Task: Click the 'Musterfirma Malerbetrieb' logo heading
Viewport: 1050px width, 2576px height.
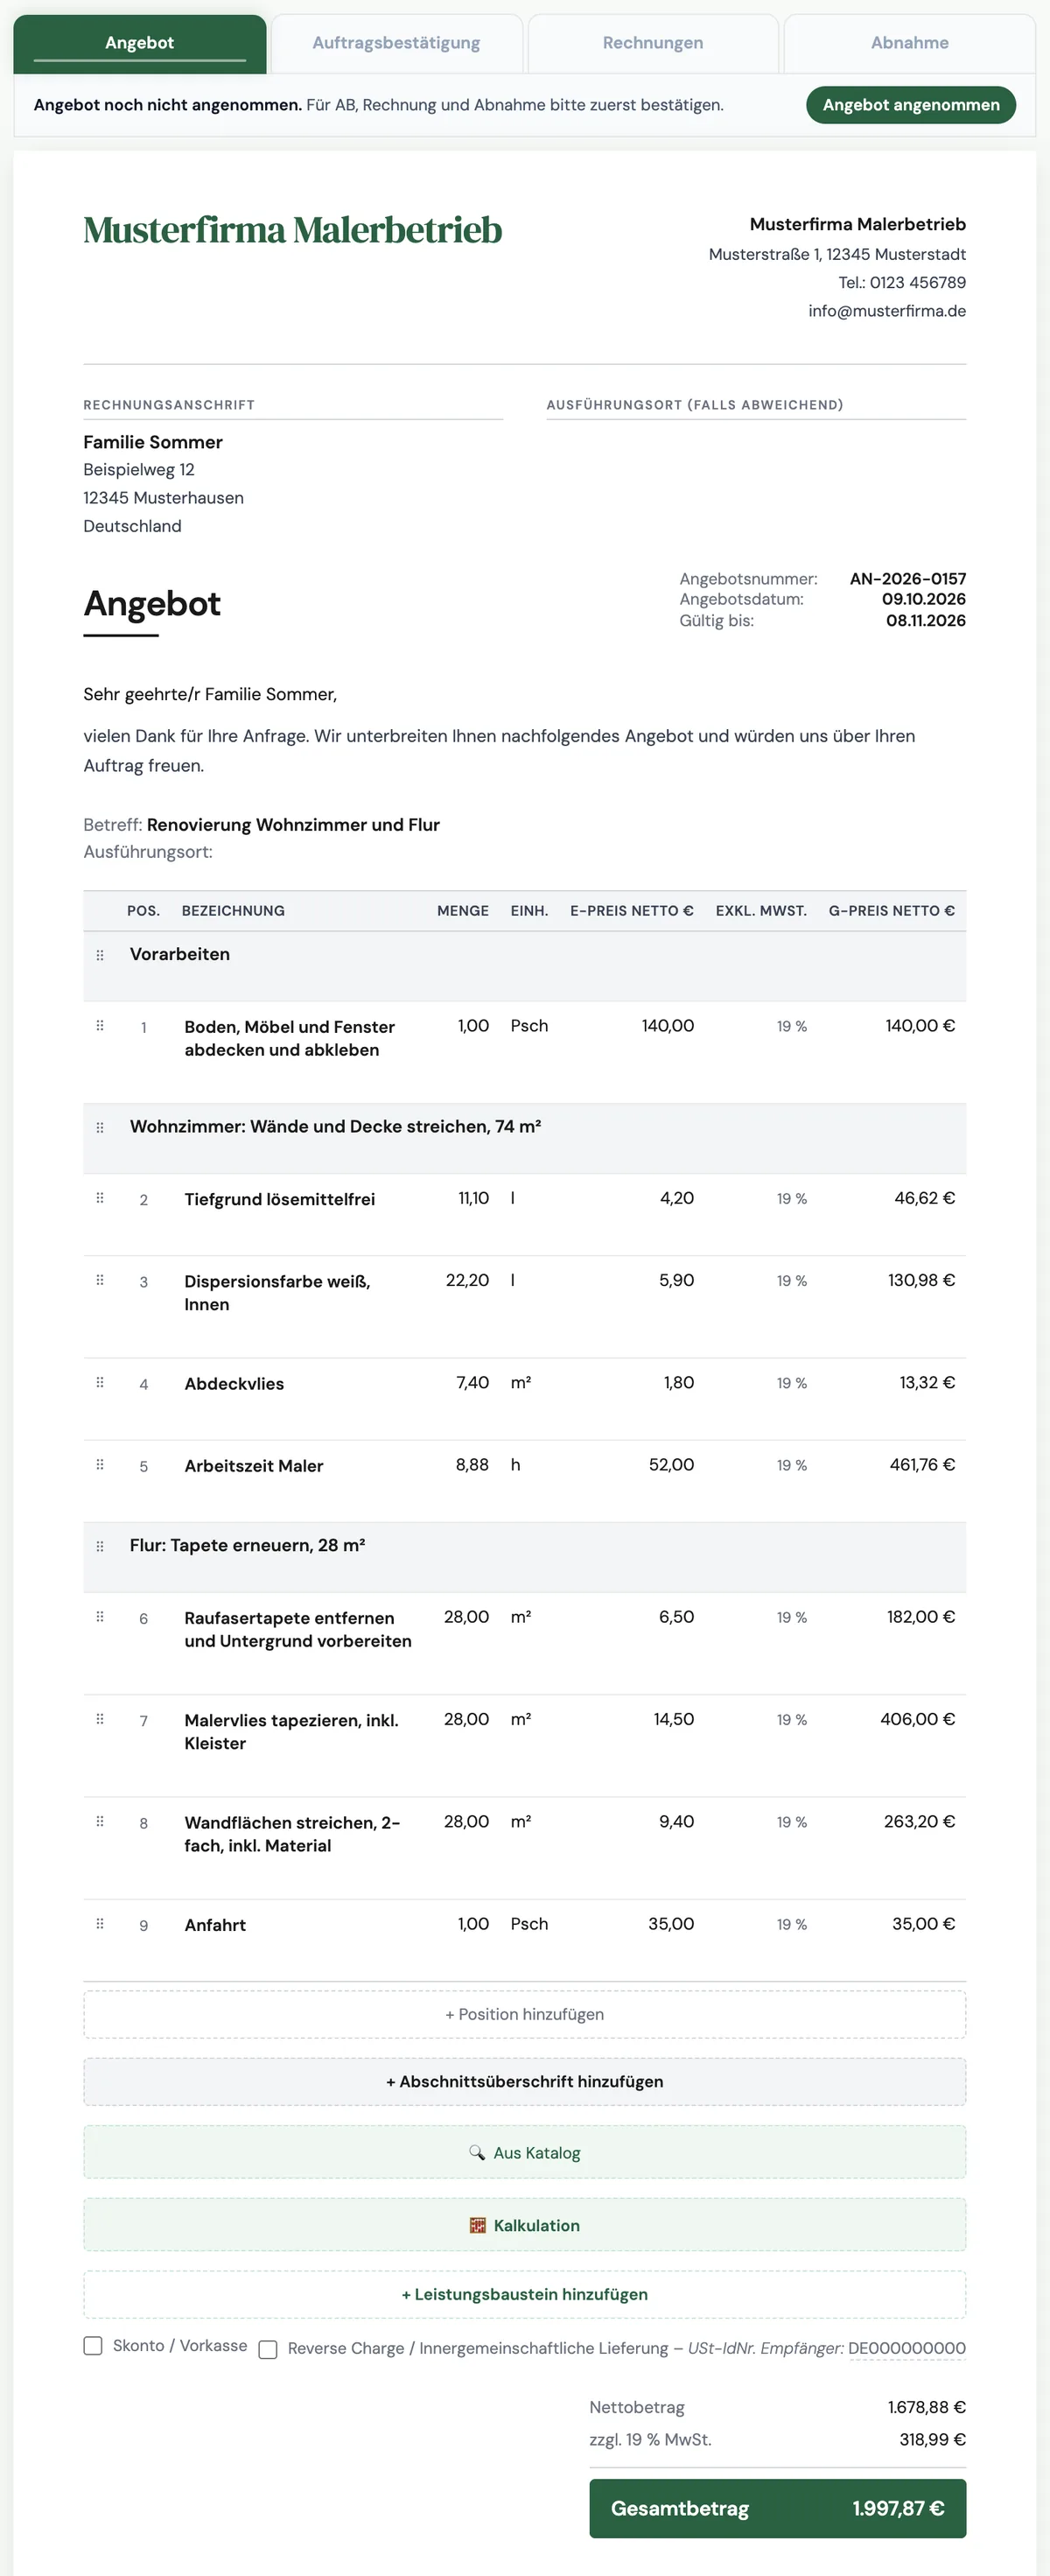Action: (x=293, y=230)
